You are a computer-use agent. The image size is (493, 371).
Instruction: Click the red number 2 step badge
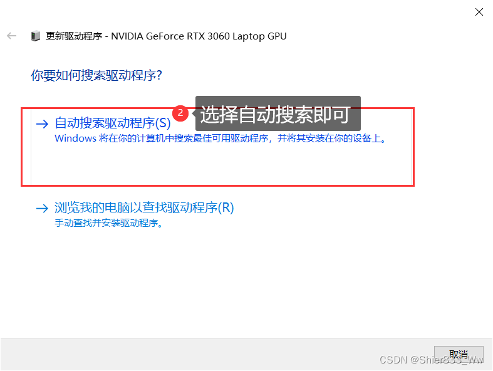(180, 113)
